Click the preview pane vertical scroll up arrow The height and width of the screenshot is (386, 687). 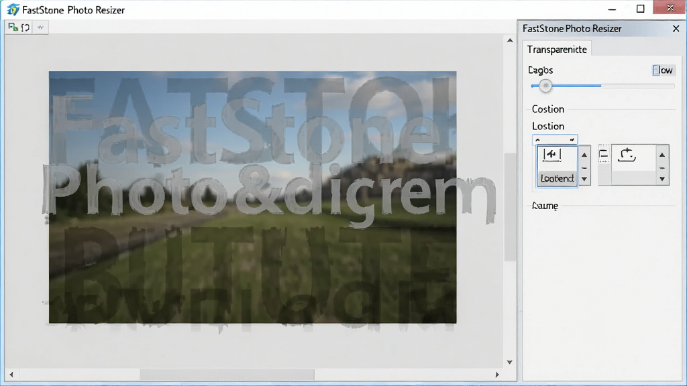click(510, 40)
